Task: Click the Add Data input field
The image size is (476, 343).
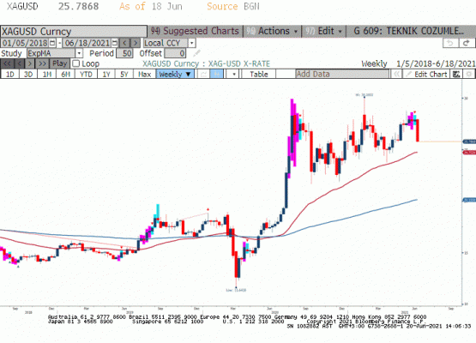Action: (x=342, y=74)
